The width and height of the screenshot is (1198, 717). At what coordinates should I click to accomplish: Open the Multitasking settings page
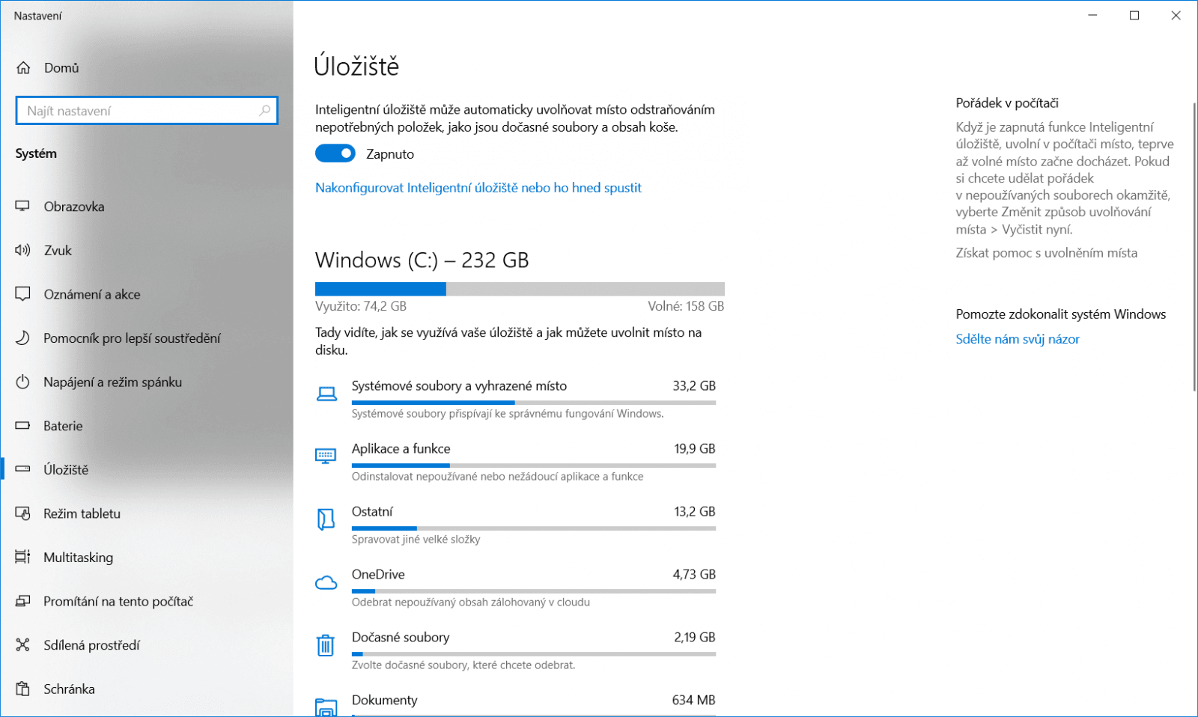pos(78,558)
